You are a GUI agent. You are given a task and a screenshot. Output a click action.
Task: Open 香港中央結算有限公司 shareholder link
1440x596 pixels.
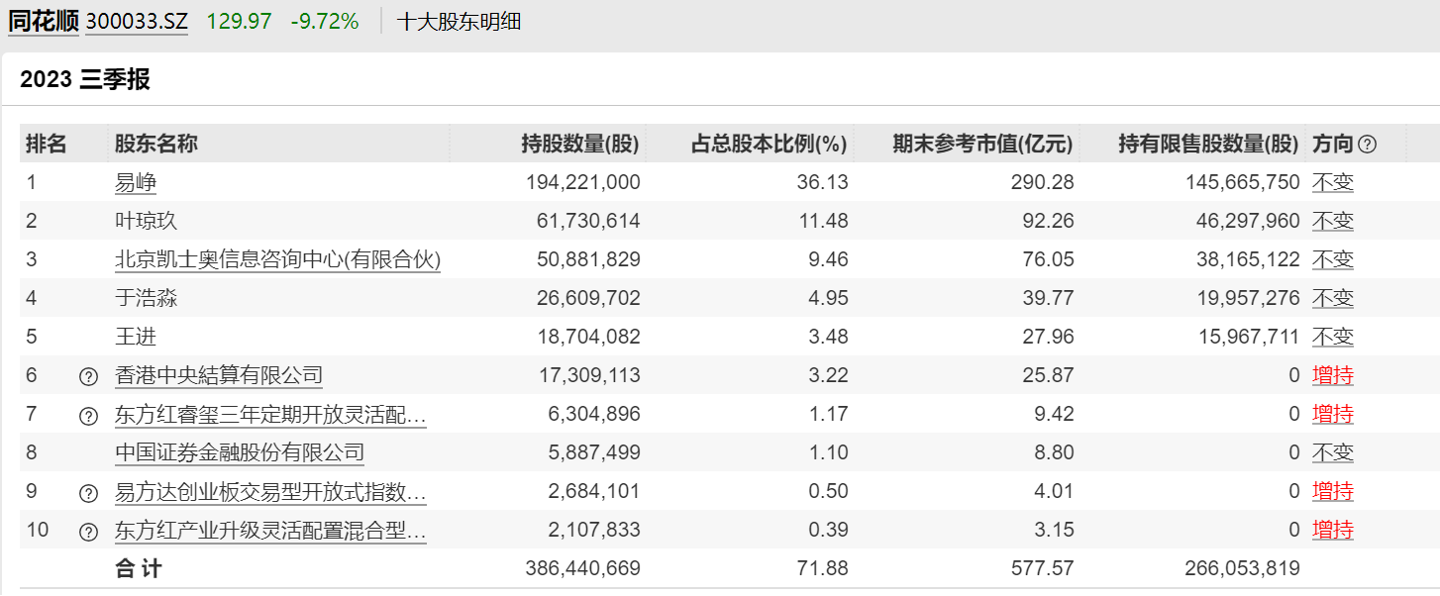tap(219, 375)
